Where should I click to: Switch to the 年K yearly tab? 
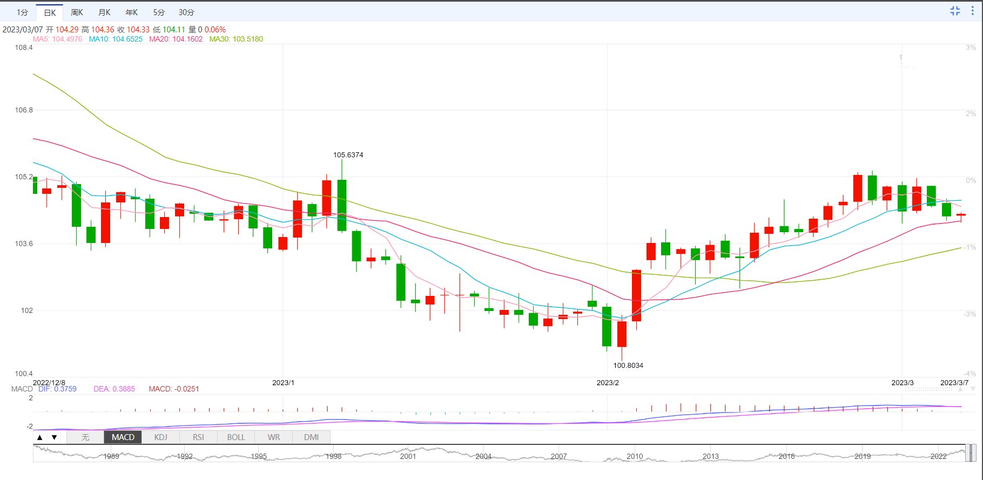(x=132, y=12)
